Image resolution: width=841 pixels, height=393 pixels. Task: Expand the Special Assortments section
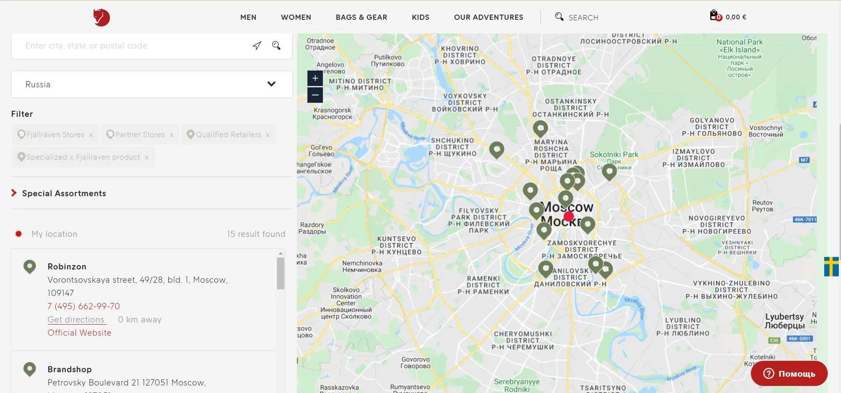click(x=64, y=193)
